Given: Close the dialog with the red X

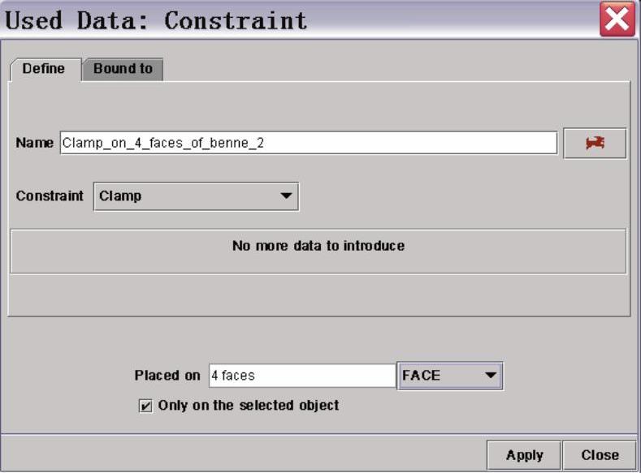Looking at the screenshot, I should (617, 19).
